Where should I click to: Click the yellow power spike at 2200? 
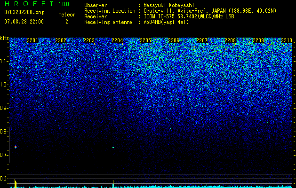click(16, 183)
